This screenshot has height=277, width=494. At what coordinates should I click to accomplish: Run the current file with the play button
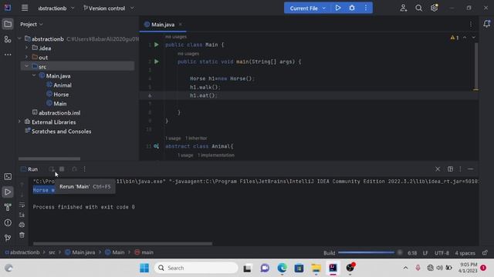pyautogui.click(x=338, y=8)
